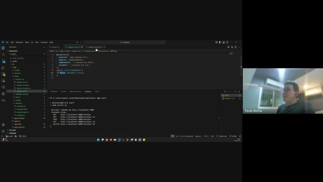Collapse the aula4 folder
Viewport: 323px width, 182px height.
(26, 54)
